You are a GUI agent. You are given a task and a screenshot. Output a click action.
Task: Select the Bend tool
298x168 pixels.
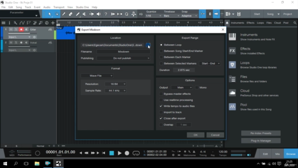pyautogui.click(x=91, y=14)
